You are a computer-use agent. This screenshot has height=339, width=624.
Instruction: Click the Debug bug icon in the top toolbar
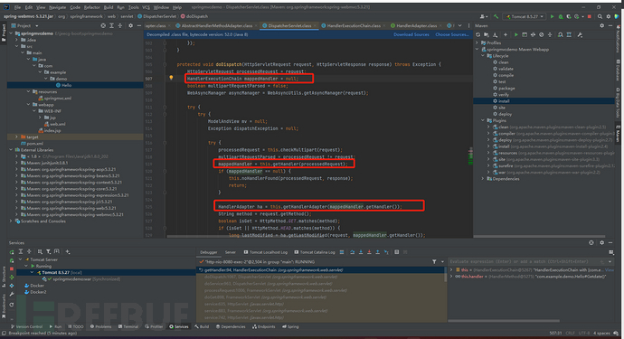pyautogui.click(x=561, y=16)
